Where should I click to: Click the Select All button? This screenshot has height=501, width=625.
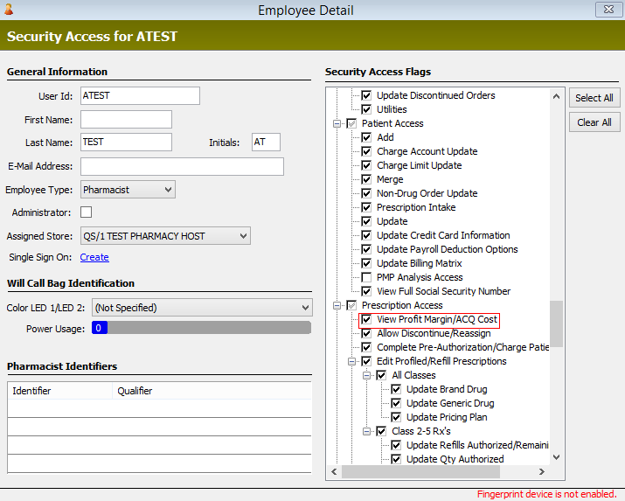[x=594, y=98]
